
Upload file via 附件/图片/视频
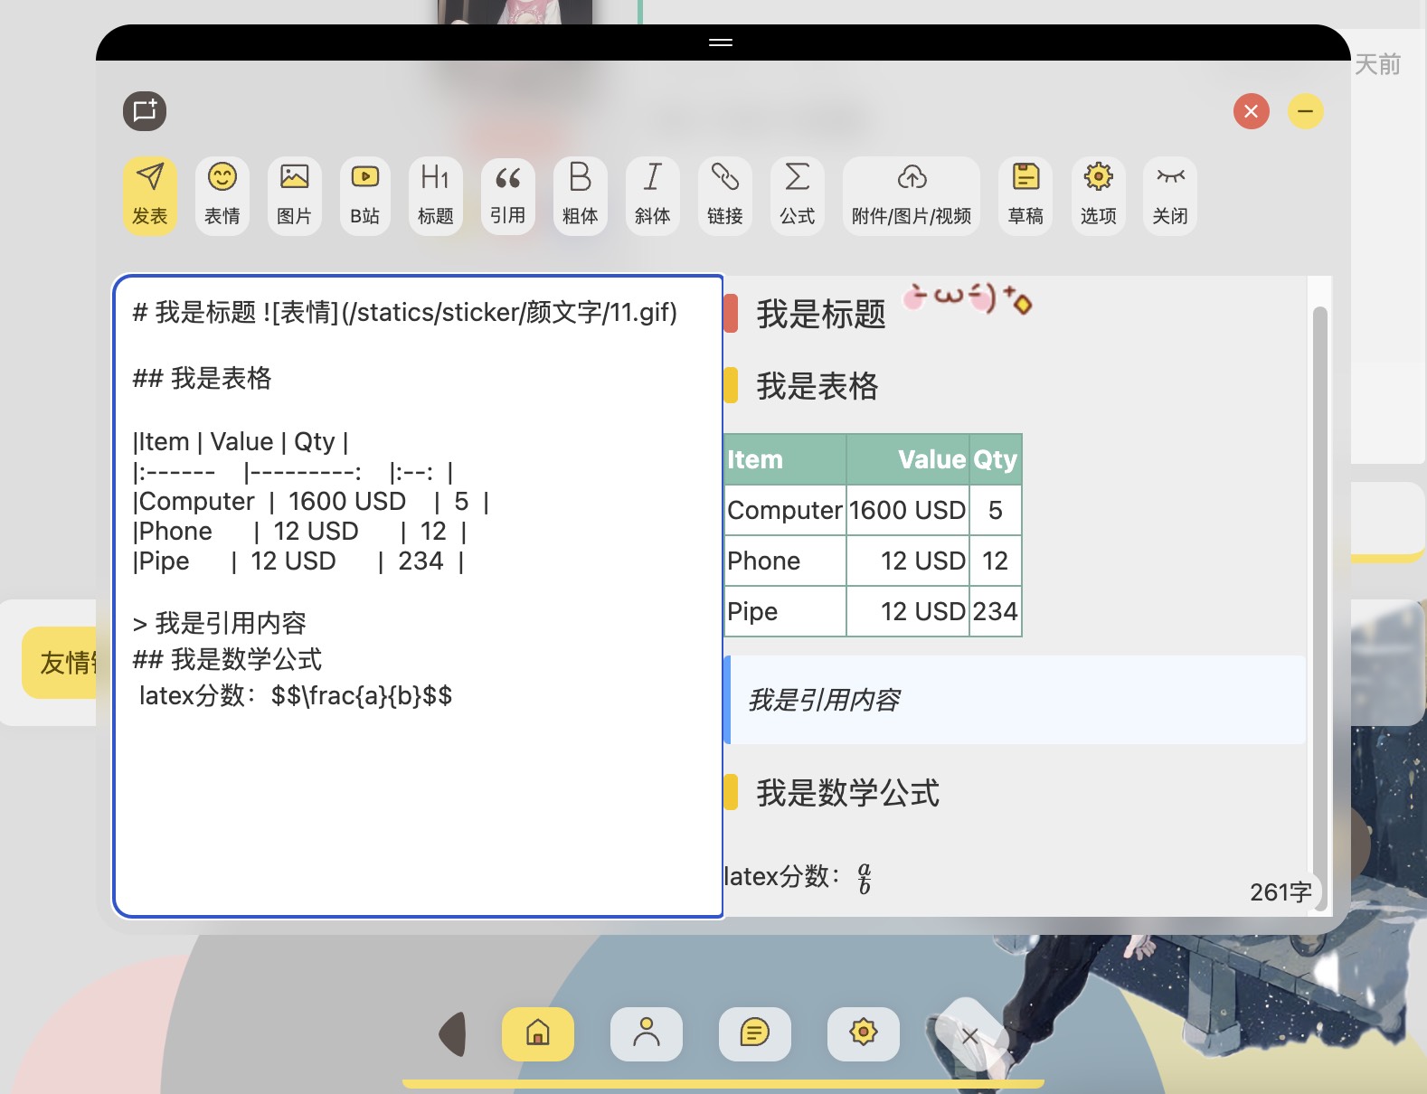(911, 194)
